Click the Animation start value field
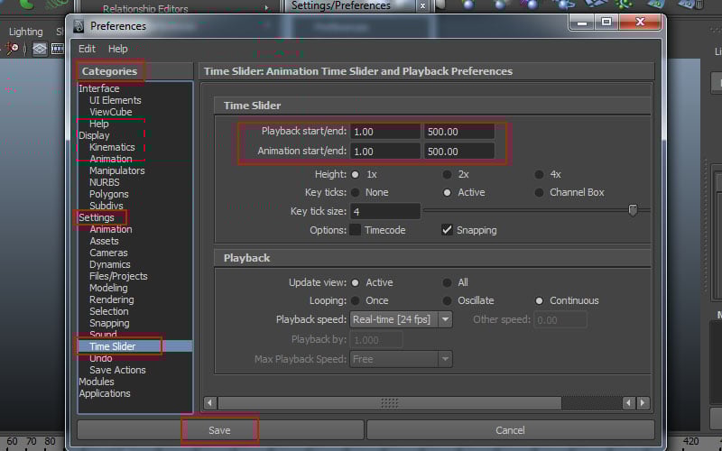The width and height of the screenshot is (722, 451). coord(385,152)
